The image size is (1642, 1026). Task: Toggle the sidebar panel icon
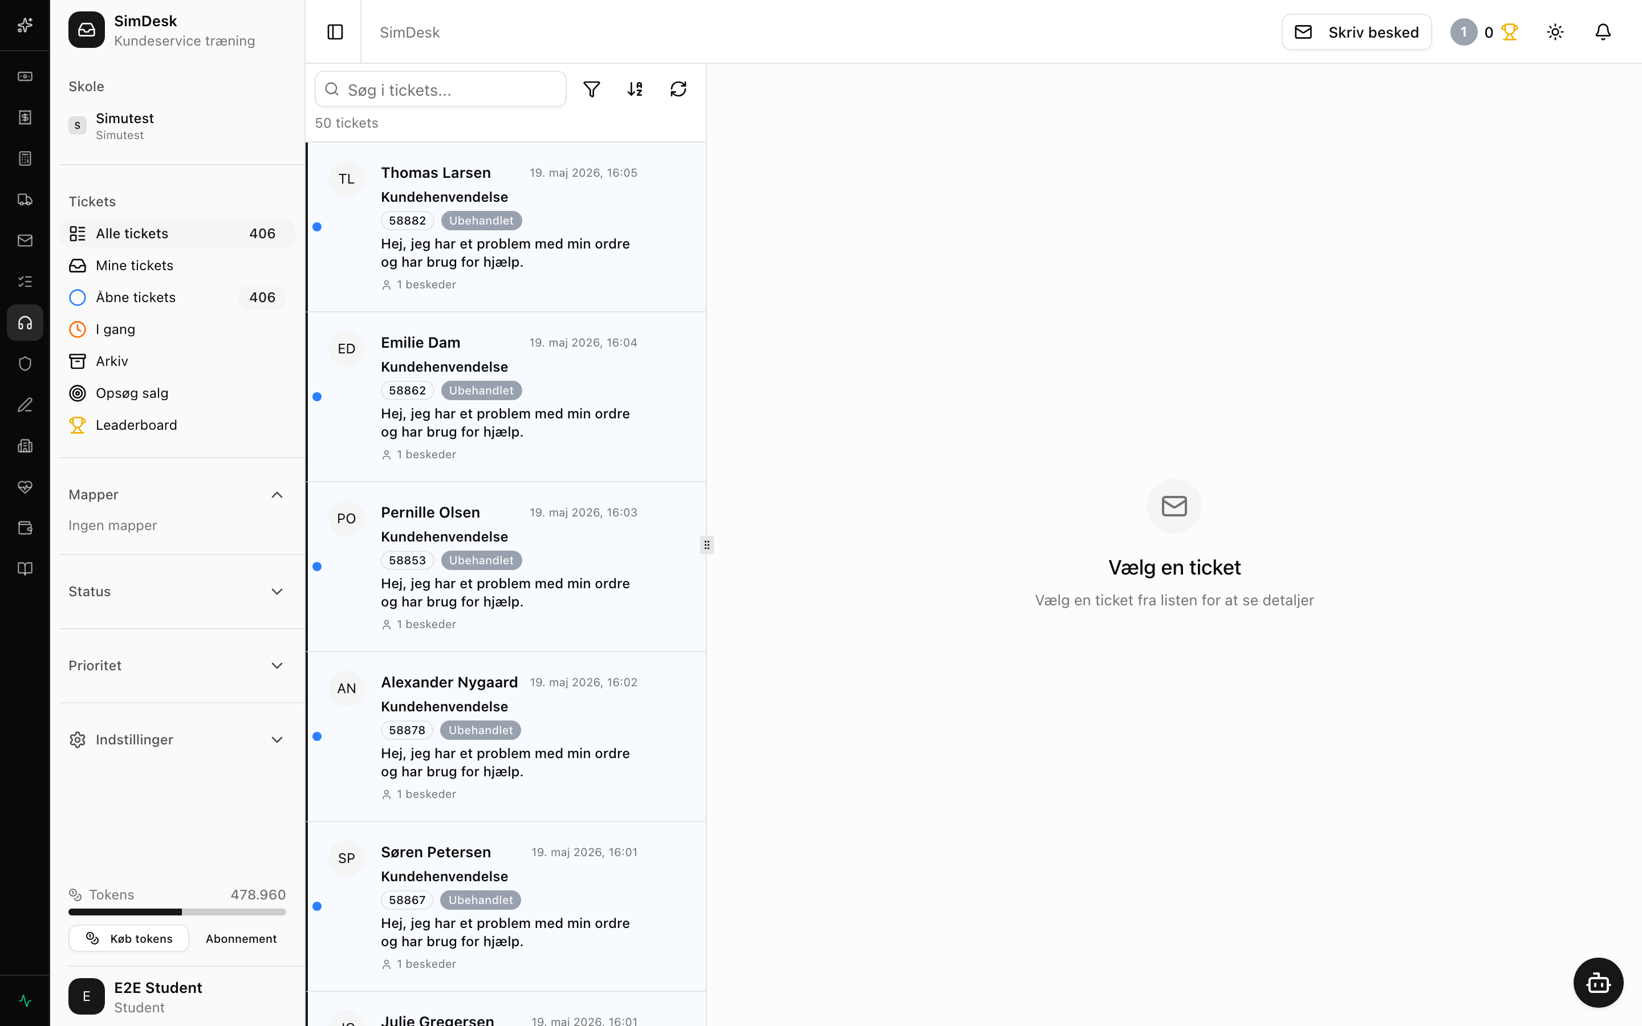coord(335,32)
